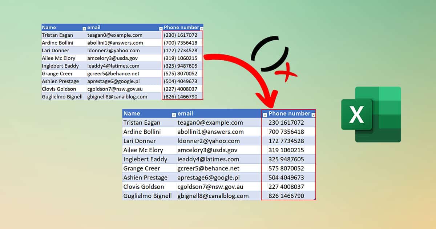Select "Ardine Bollini" in the upper table

click(x=58, y=43)
